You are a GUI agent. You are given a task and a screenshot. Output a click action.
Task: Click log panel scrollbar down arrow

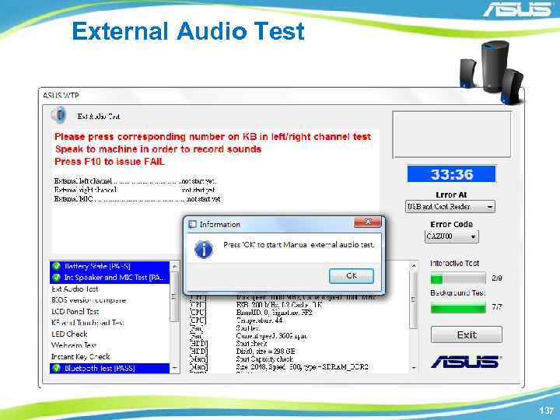click(x=413, y=368)
